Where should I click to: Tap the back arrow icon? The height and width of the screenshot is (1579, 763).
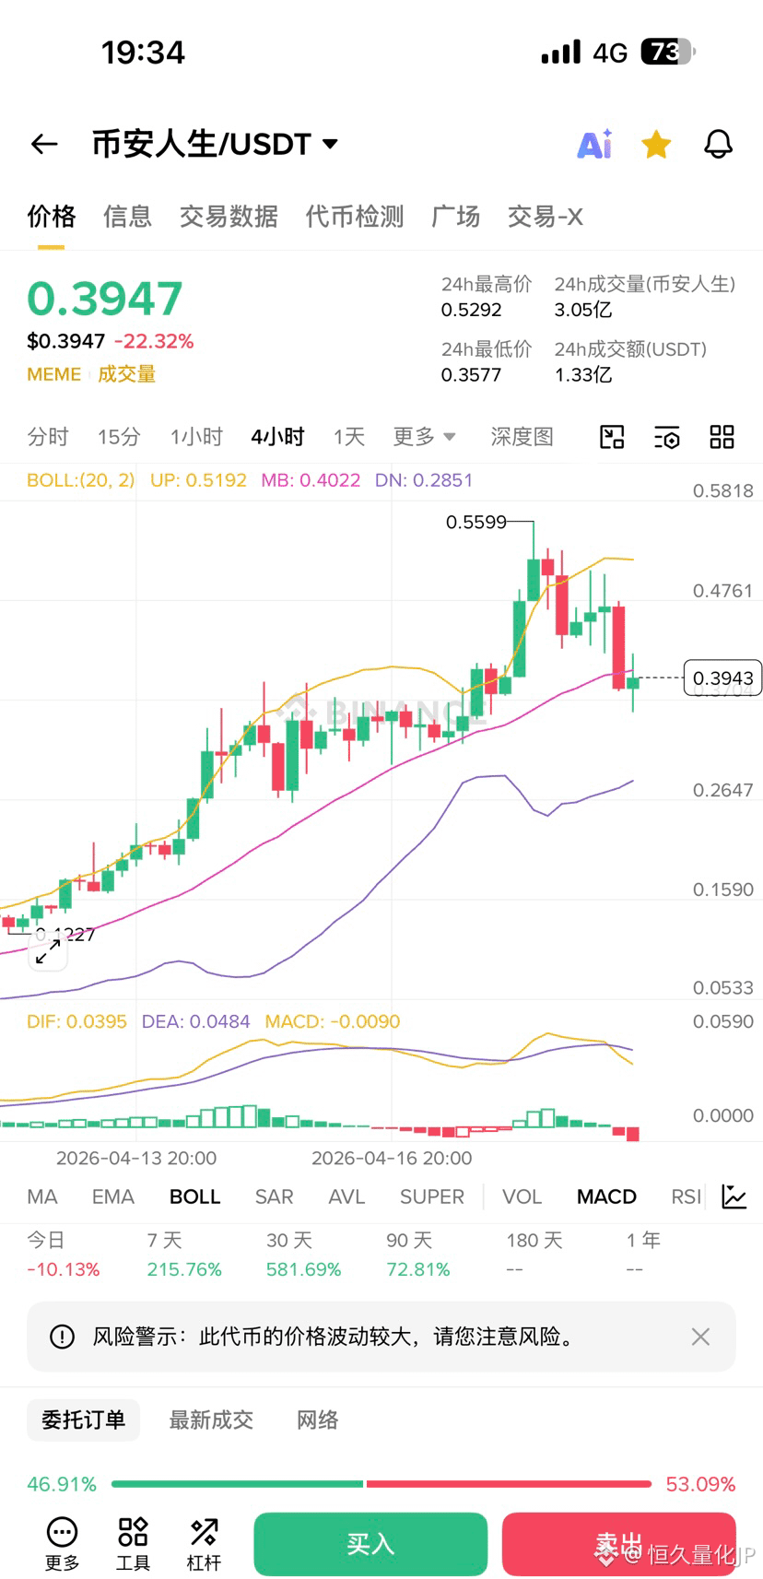(x=44, y=144)
